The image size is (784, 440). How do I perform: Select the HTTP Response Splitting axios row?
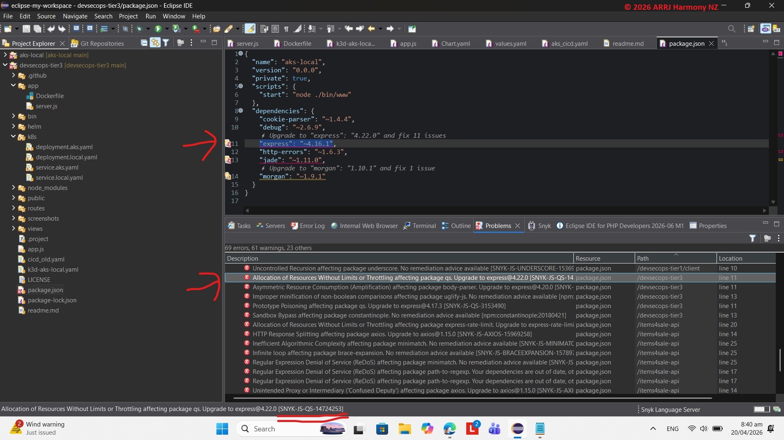[x=500, y=334]
